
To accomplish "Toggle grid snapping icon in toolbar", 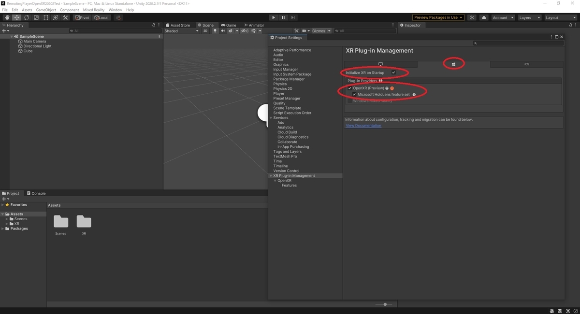I will point(118,17).
